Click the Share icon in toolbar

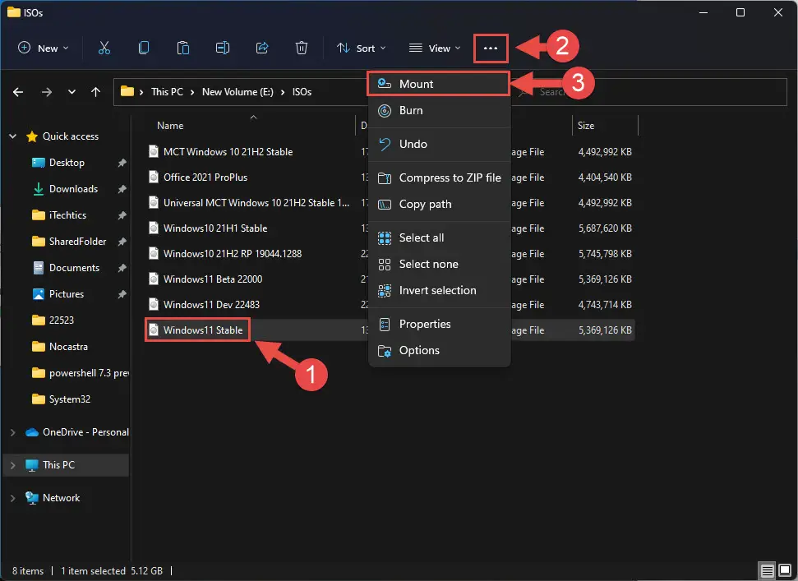point(262,48)
